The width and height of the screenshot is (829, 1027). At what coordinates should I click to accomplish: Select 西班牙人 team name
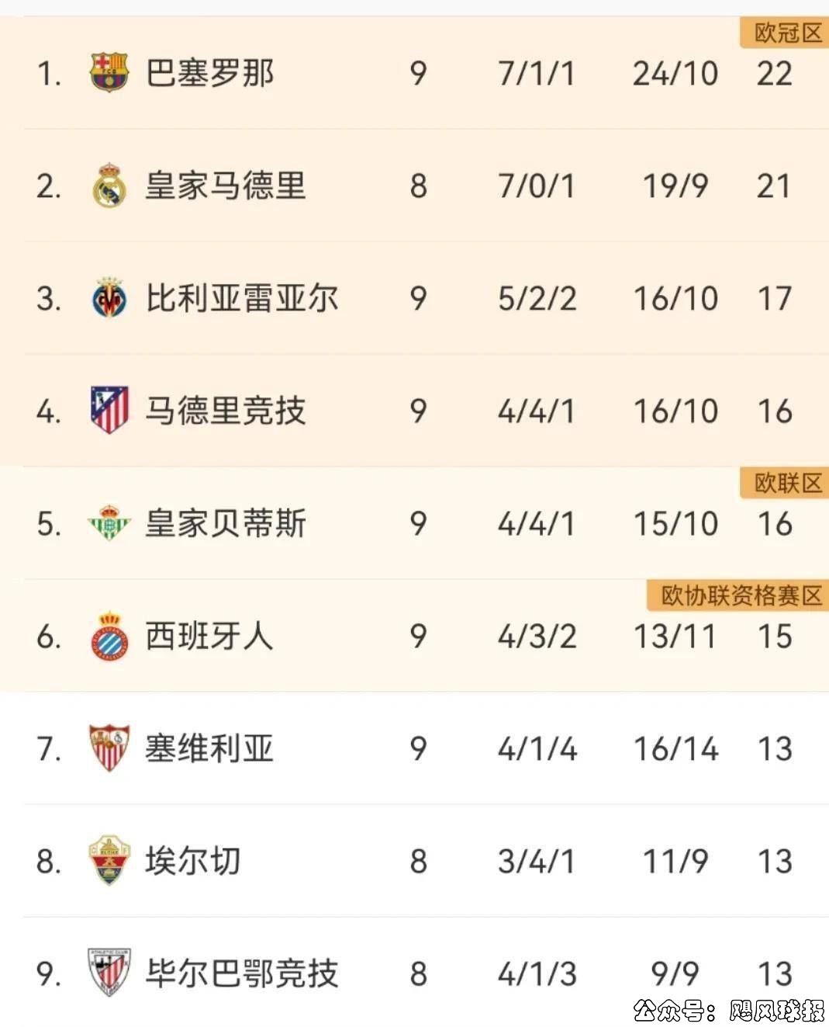209,637
